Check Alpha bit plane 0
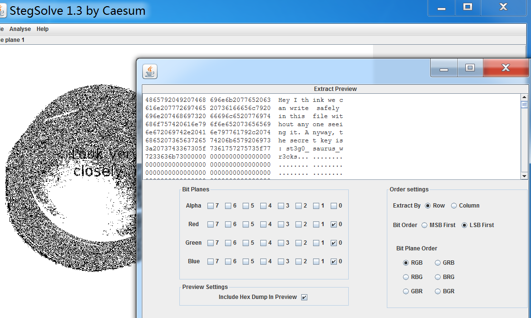531x318 pixels. pyautogui.click(x=334, y=206)
